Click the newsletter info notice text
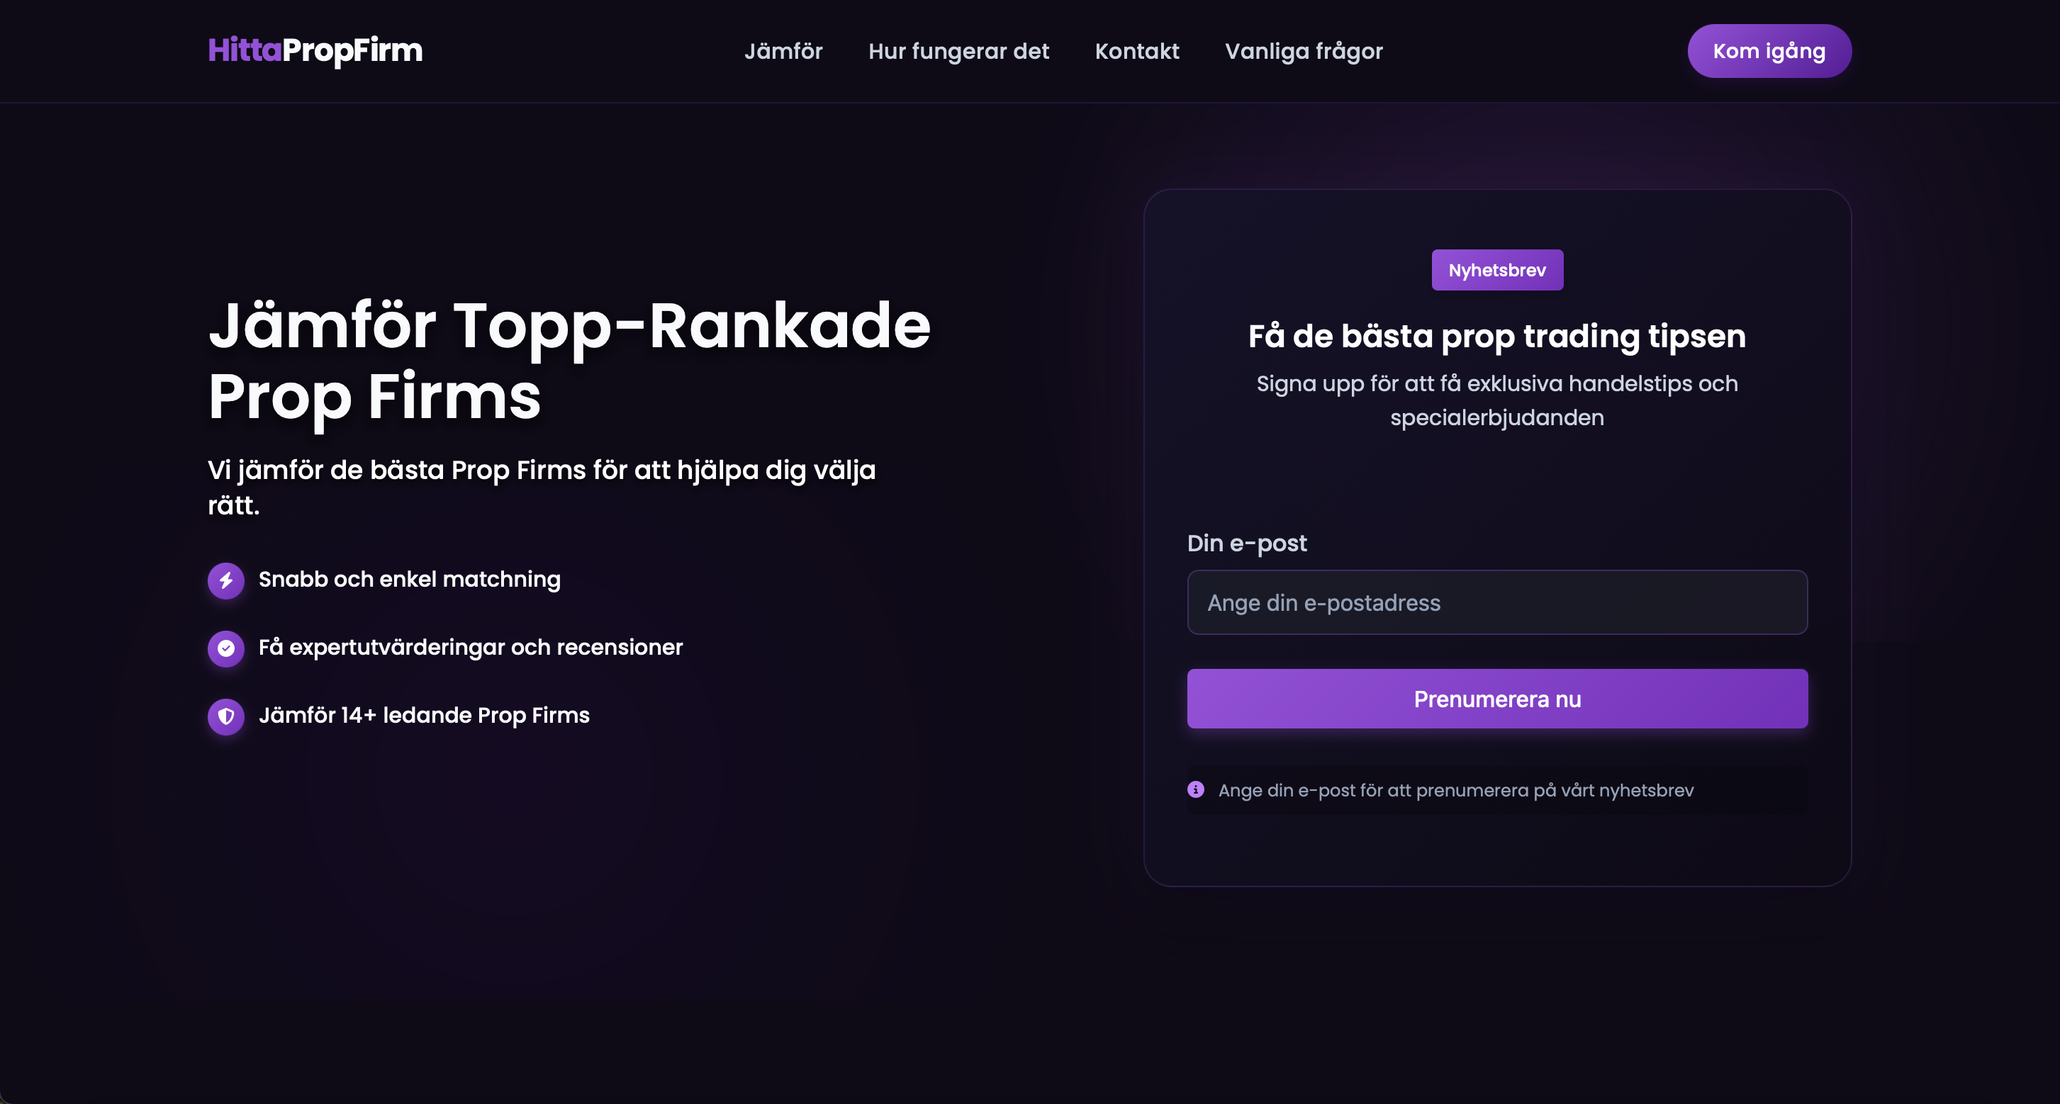This screenshot has width=2060, height=1104. pos(1455,791)
